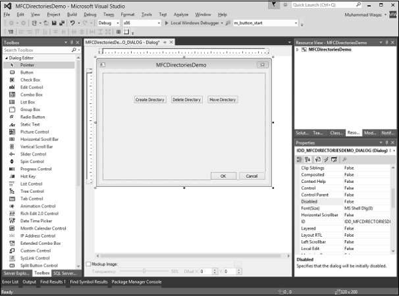
Task: Collapse the Dialog Editor toolbox group
Action: [x=6, y=58]
